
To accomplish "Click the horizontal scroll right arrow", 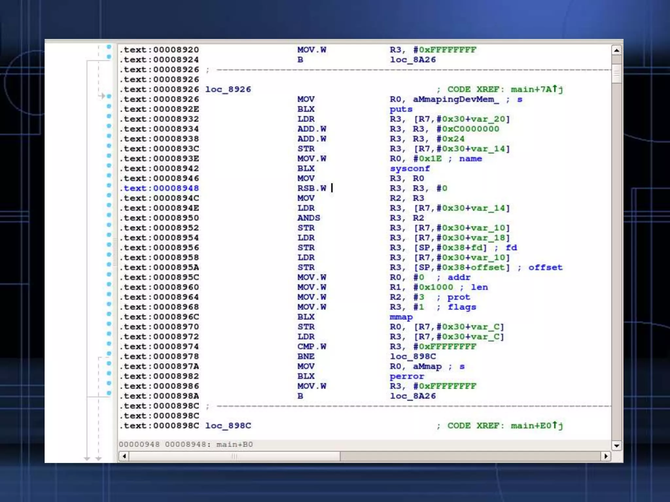I will (x=606, y=456).
